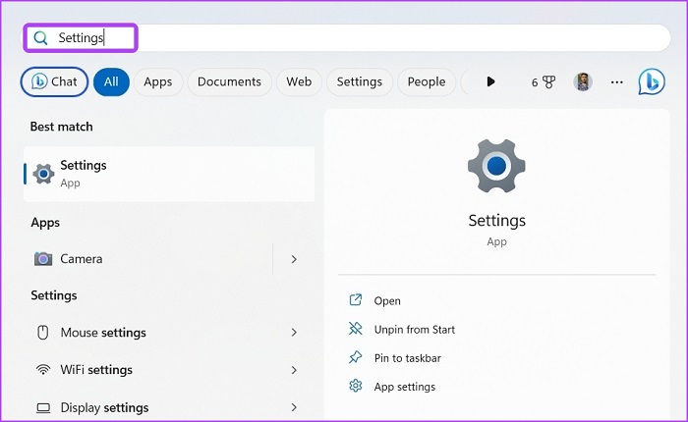The image size is (688, 422).
Task: Open Display settings result
Action: click(x=169, y=407)
